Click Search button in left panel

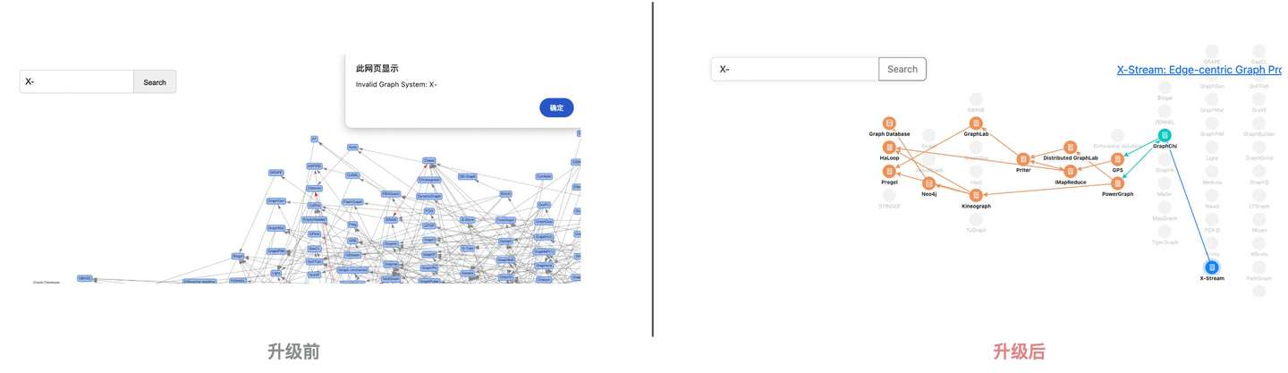pyautogui.click(x=155, y=82)
